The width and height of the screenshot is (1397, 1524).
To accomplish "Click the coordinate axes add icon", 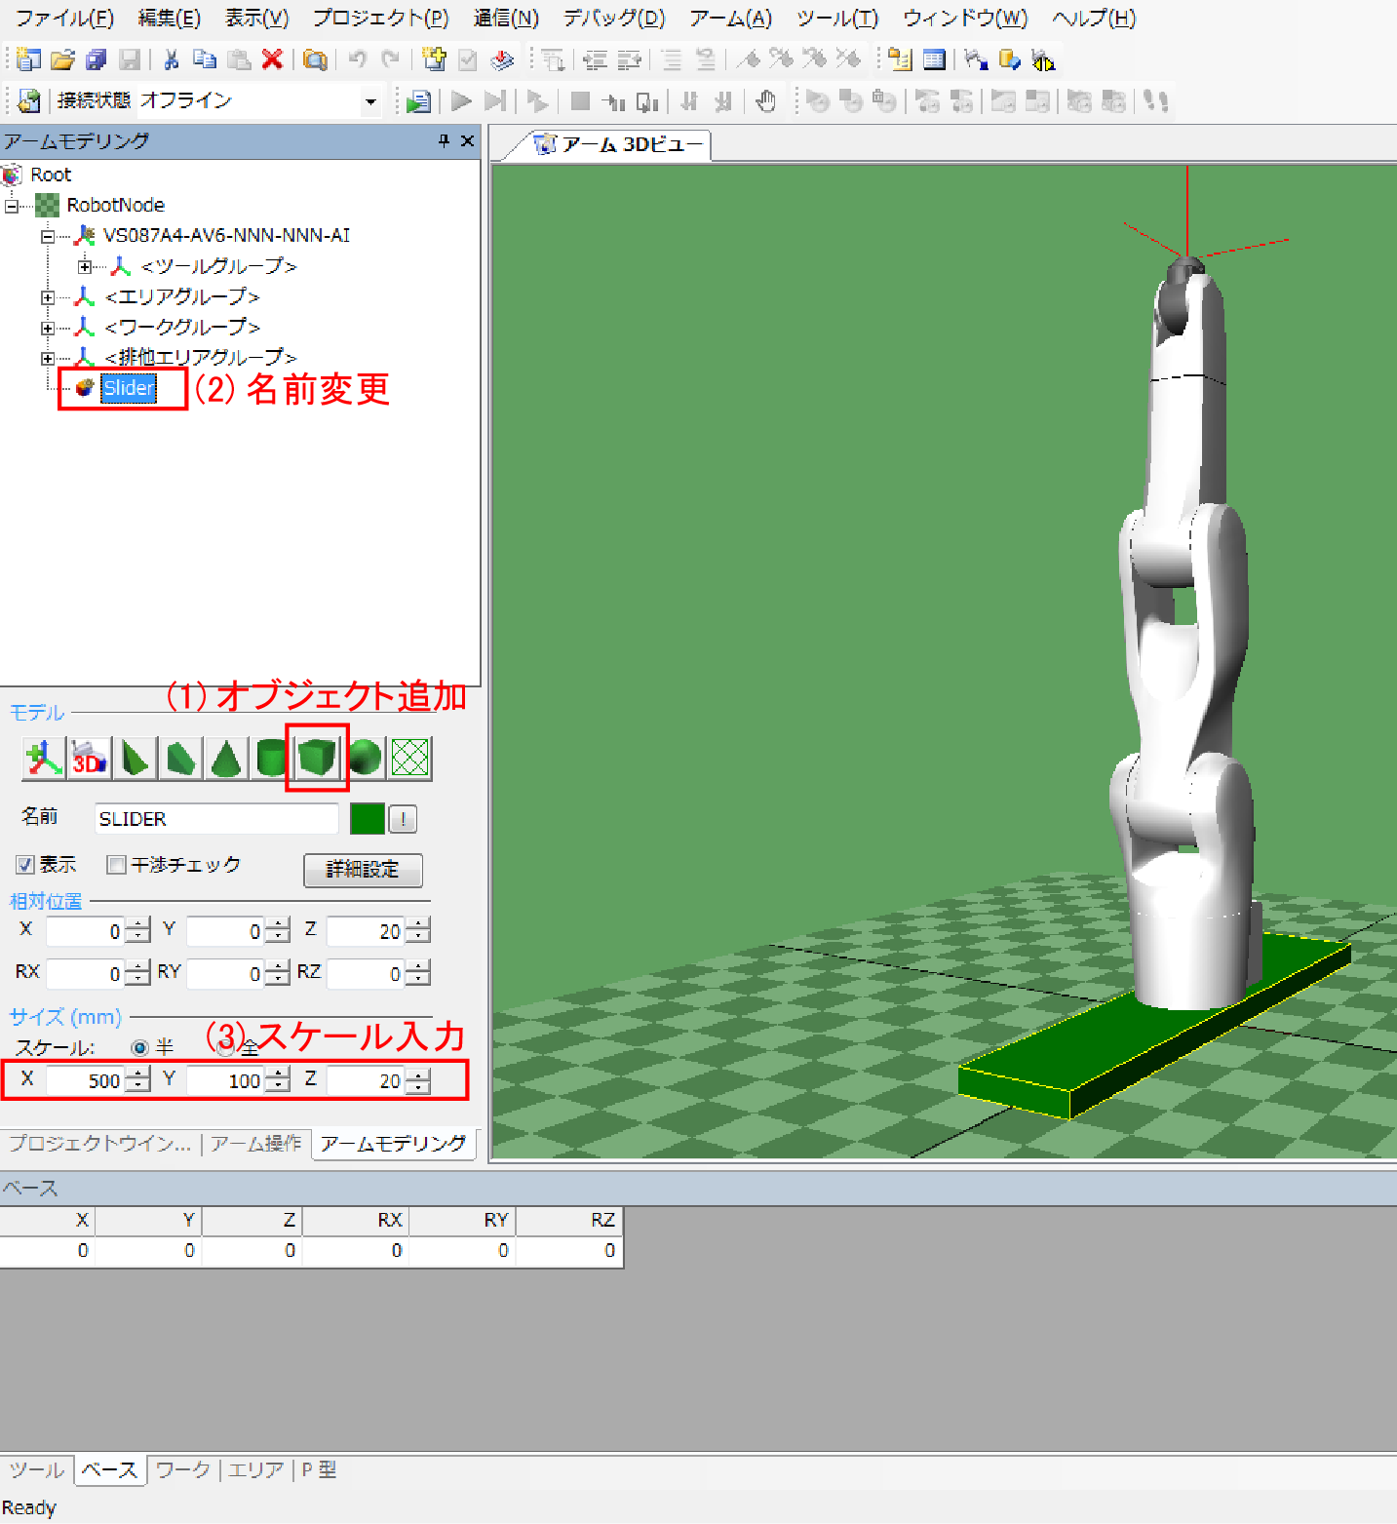I will coord(43,758).
